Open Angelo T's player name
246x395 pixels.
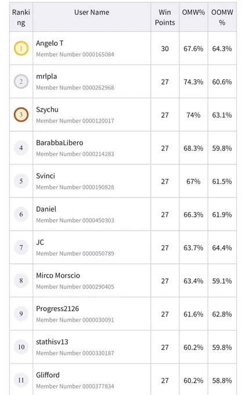coord(49,44)
